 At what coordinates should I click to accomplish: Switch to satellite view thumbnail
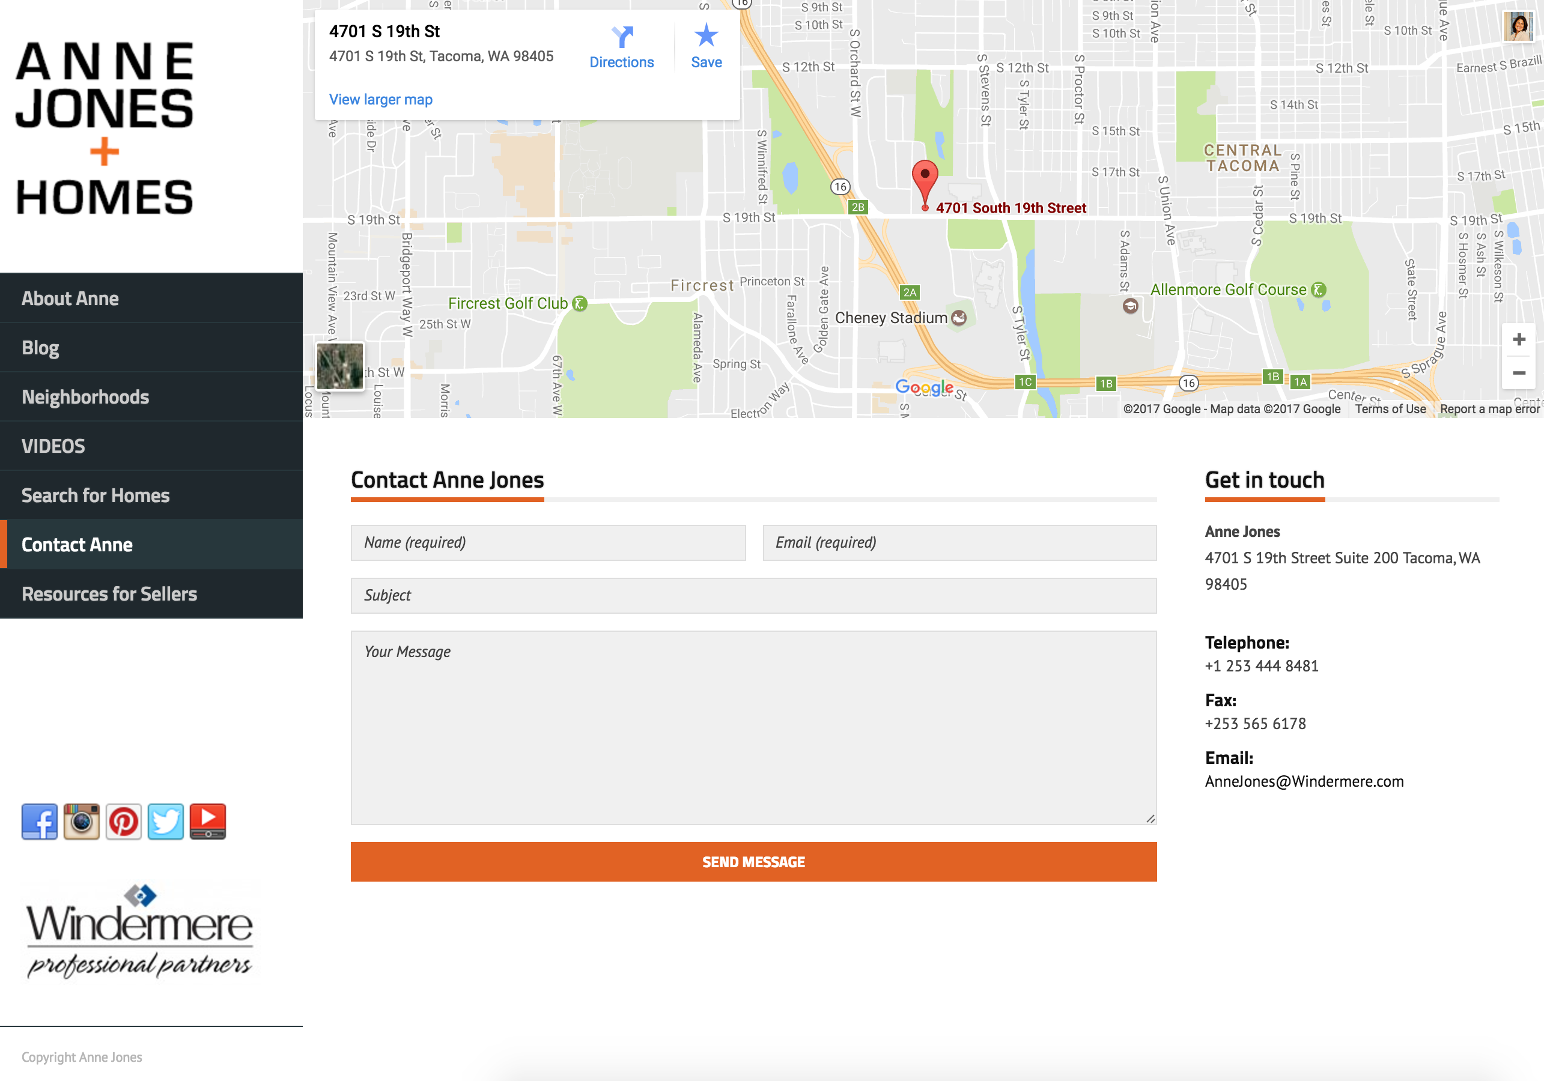340,366
